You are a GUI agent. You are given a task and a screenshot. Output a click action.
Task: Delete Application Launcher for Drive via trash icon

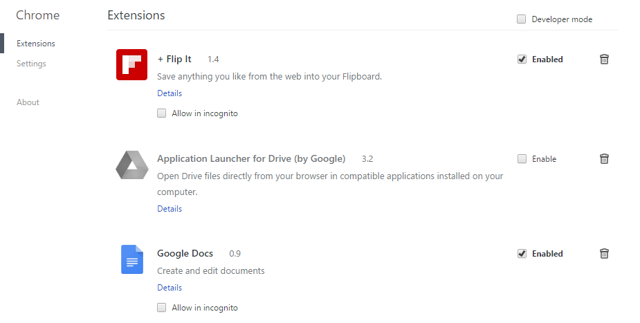coord(604,158)
